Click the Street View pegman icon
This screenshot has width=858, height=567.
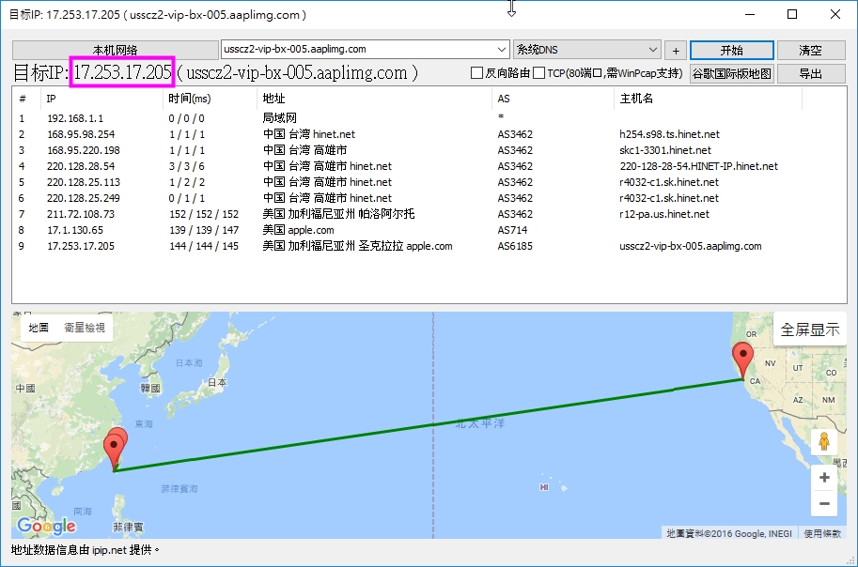tap(824, 441)
